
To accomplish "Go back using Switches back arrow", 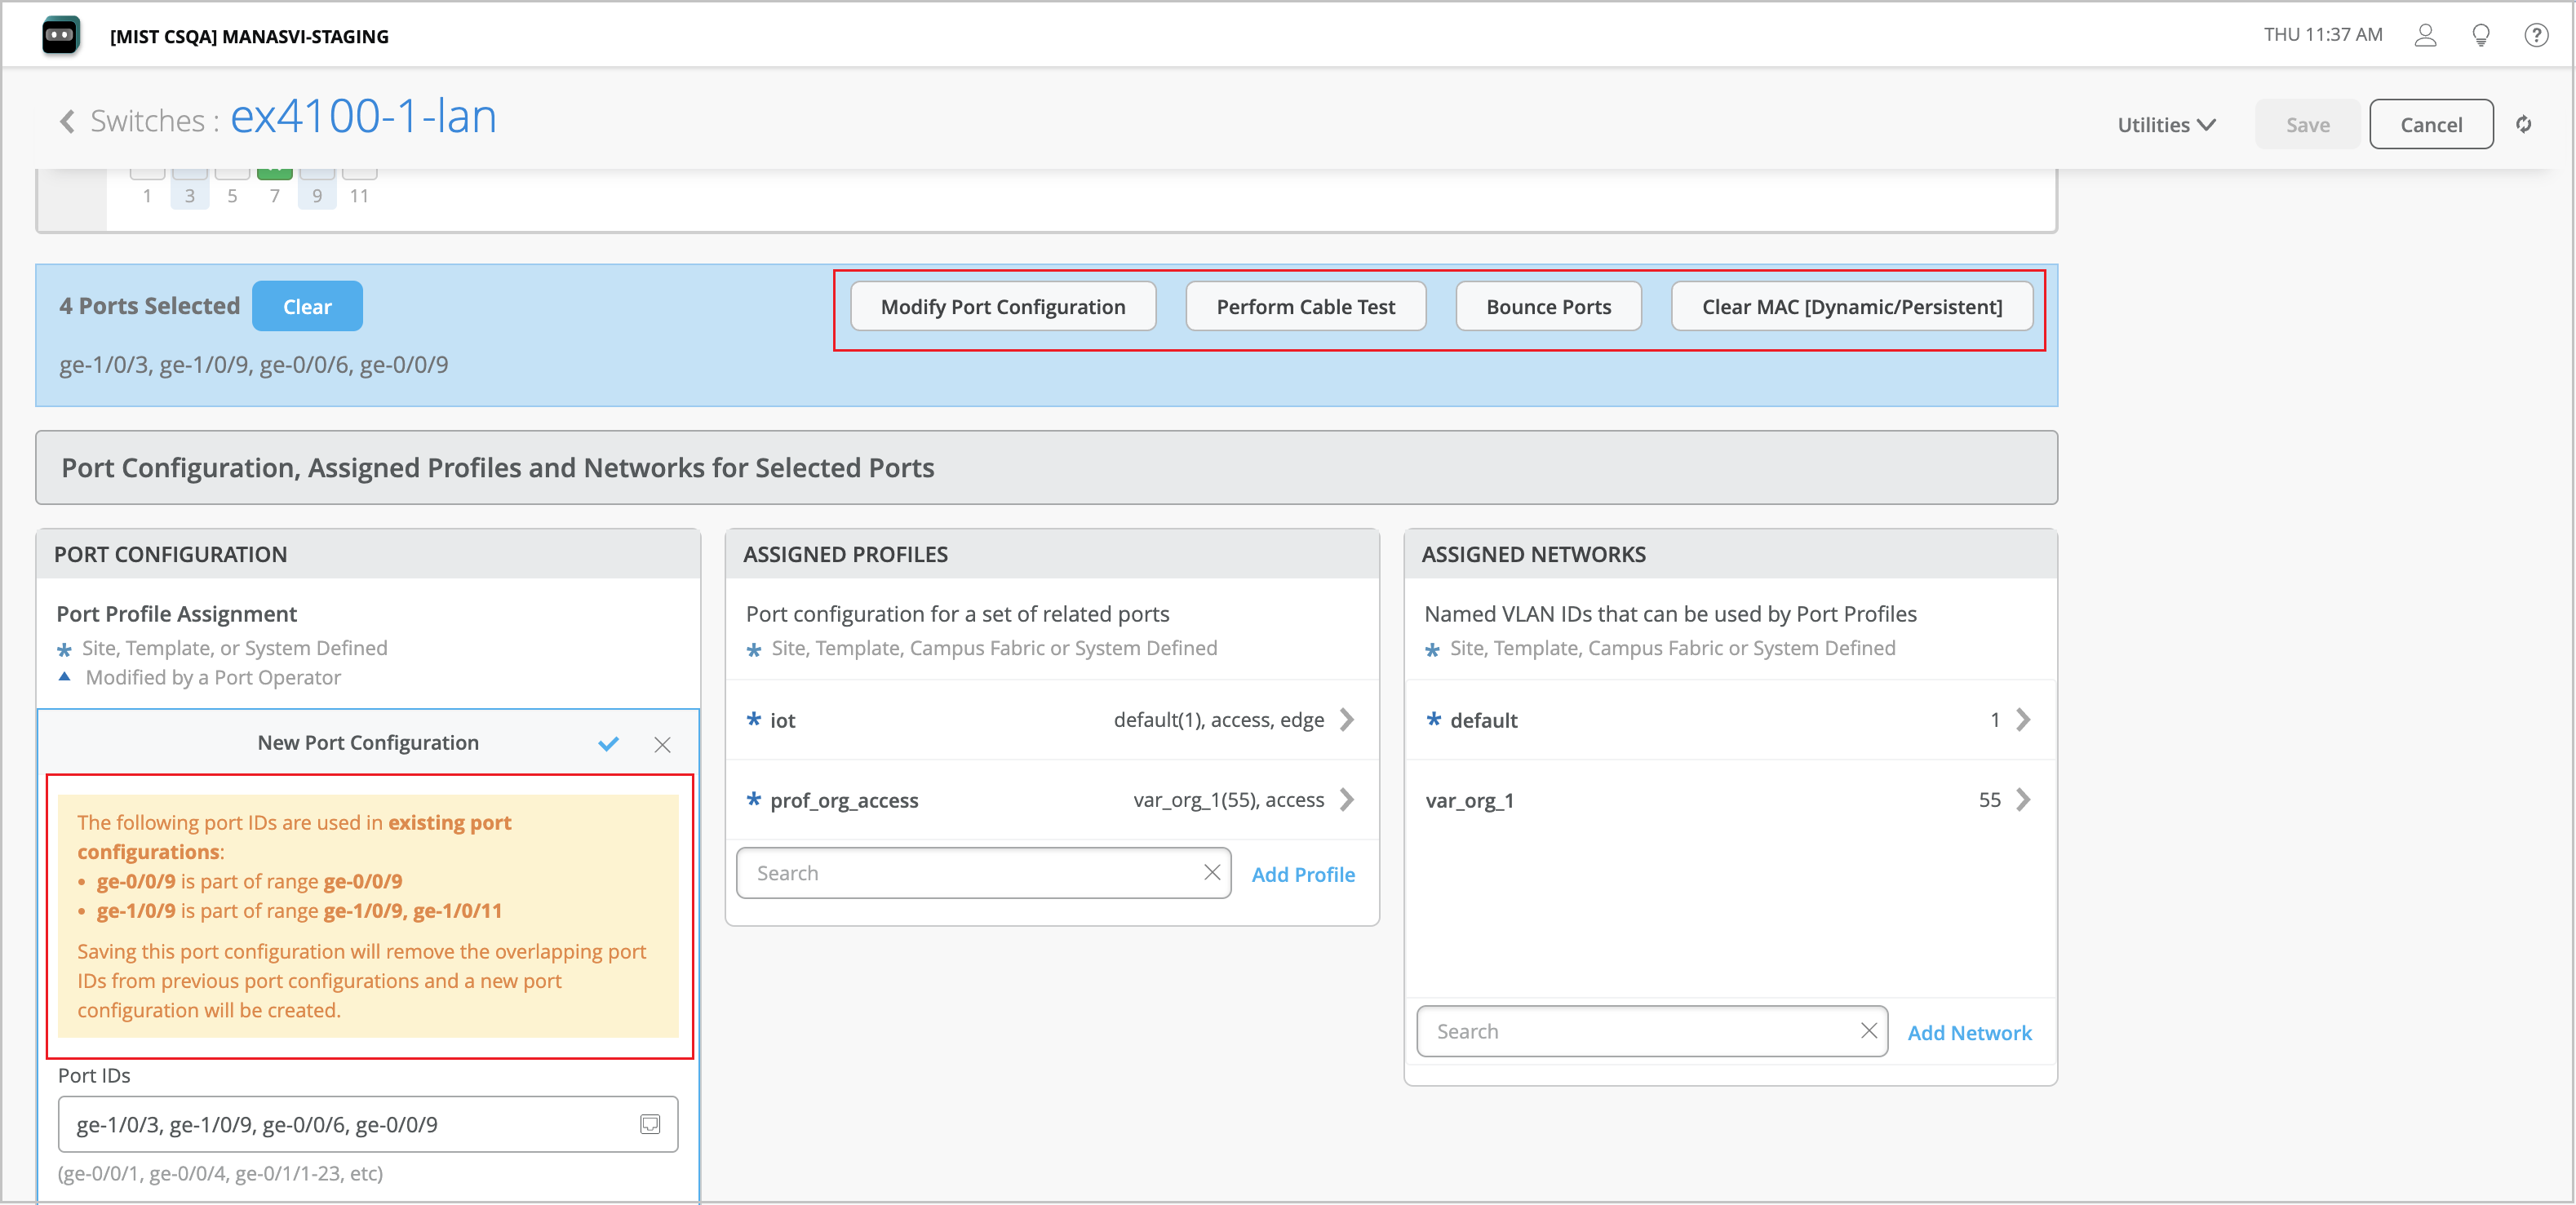I will 67,122.
